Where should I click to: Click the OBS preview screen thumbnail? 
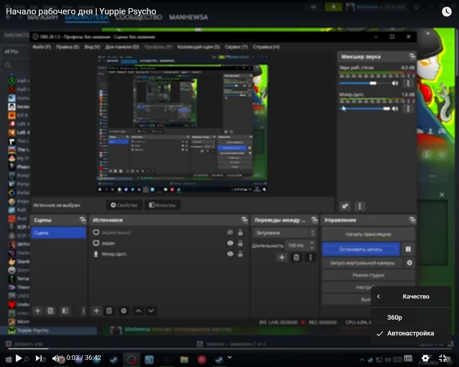coord(183,123)
